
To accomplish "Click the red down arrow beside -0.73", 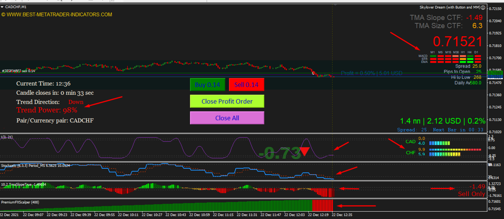I will click(x=305, y=152).
